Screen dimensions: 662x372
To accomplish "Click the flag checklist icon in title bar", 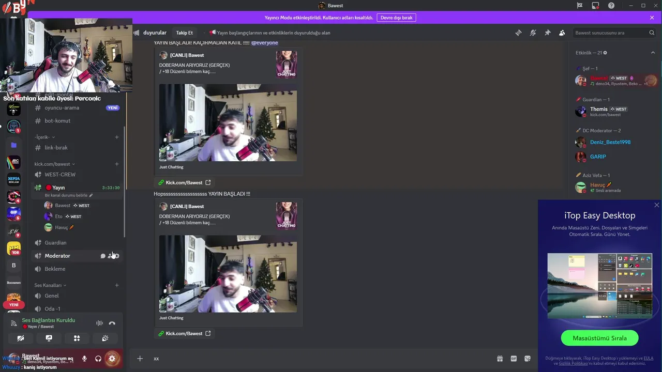I will pyautogui.click(x=580, y=6).
